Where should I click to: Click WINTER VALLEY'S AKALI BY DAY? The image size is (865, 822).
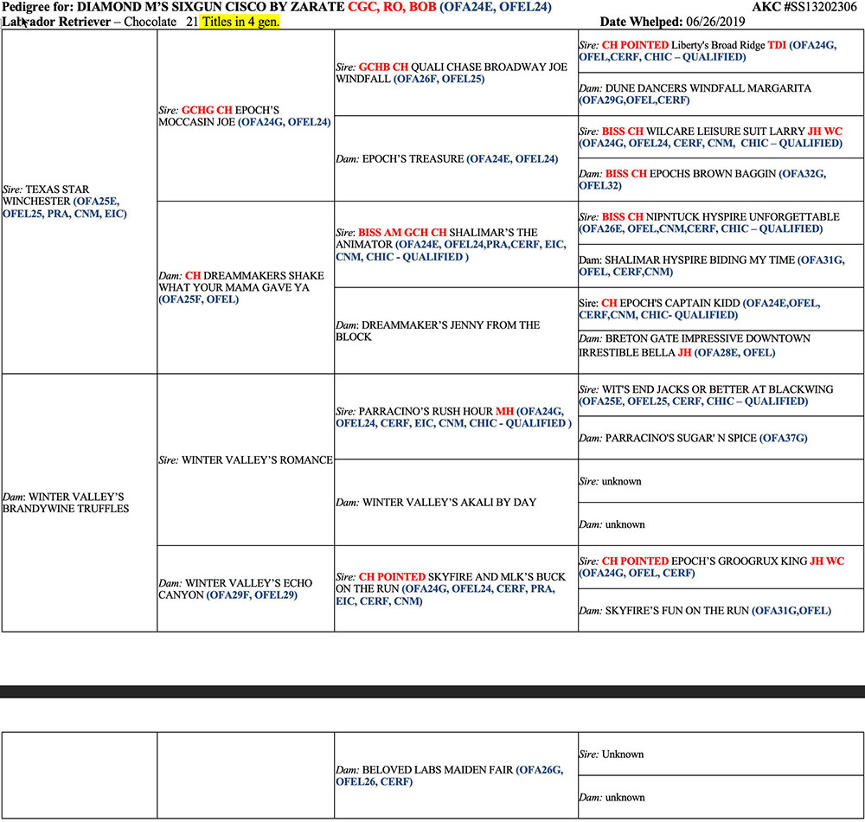pos(449,502)
